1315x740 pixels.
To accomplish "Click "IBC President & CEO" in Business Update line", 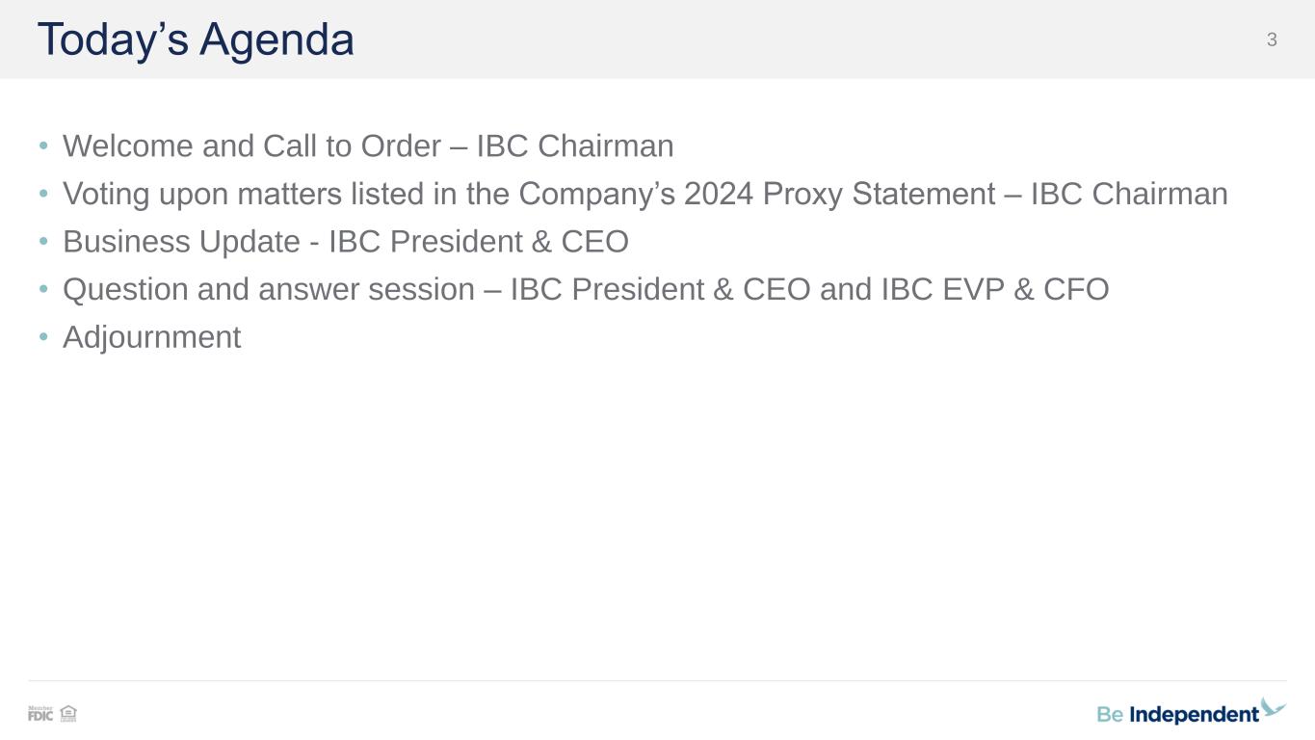I will [479, 242].
